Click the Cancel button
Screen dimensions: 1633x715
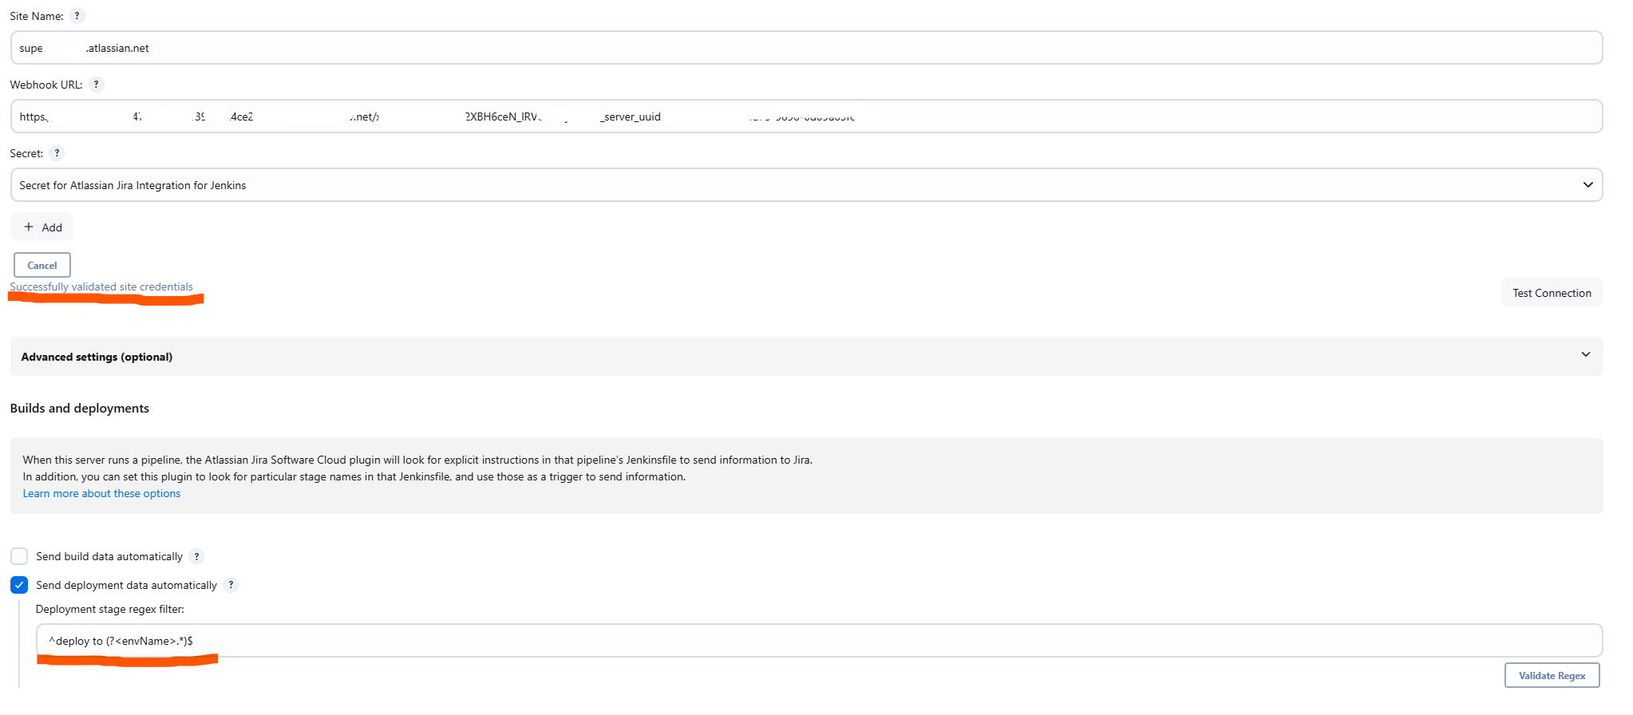42,265
